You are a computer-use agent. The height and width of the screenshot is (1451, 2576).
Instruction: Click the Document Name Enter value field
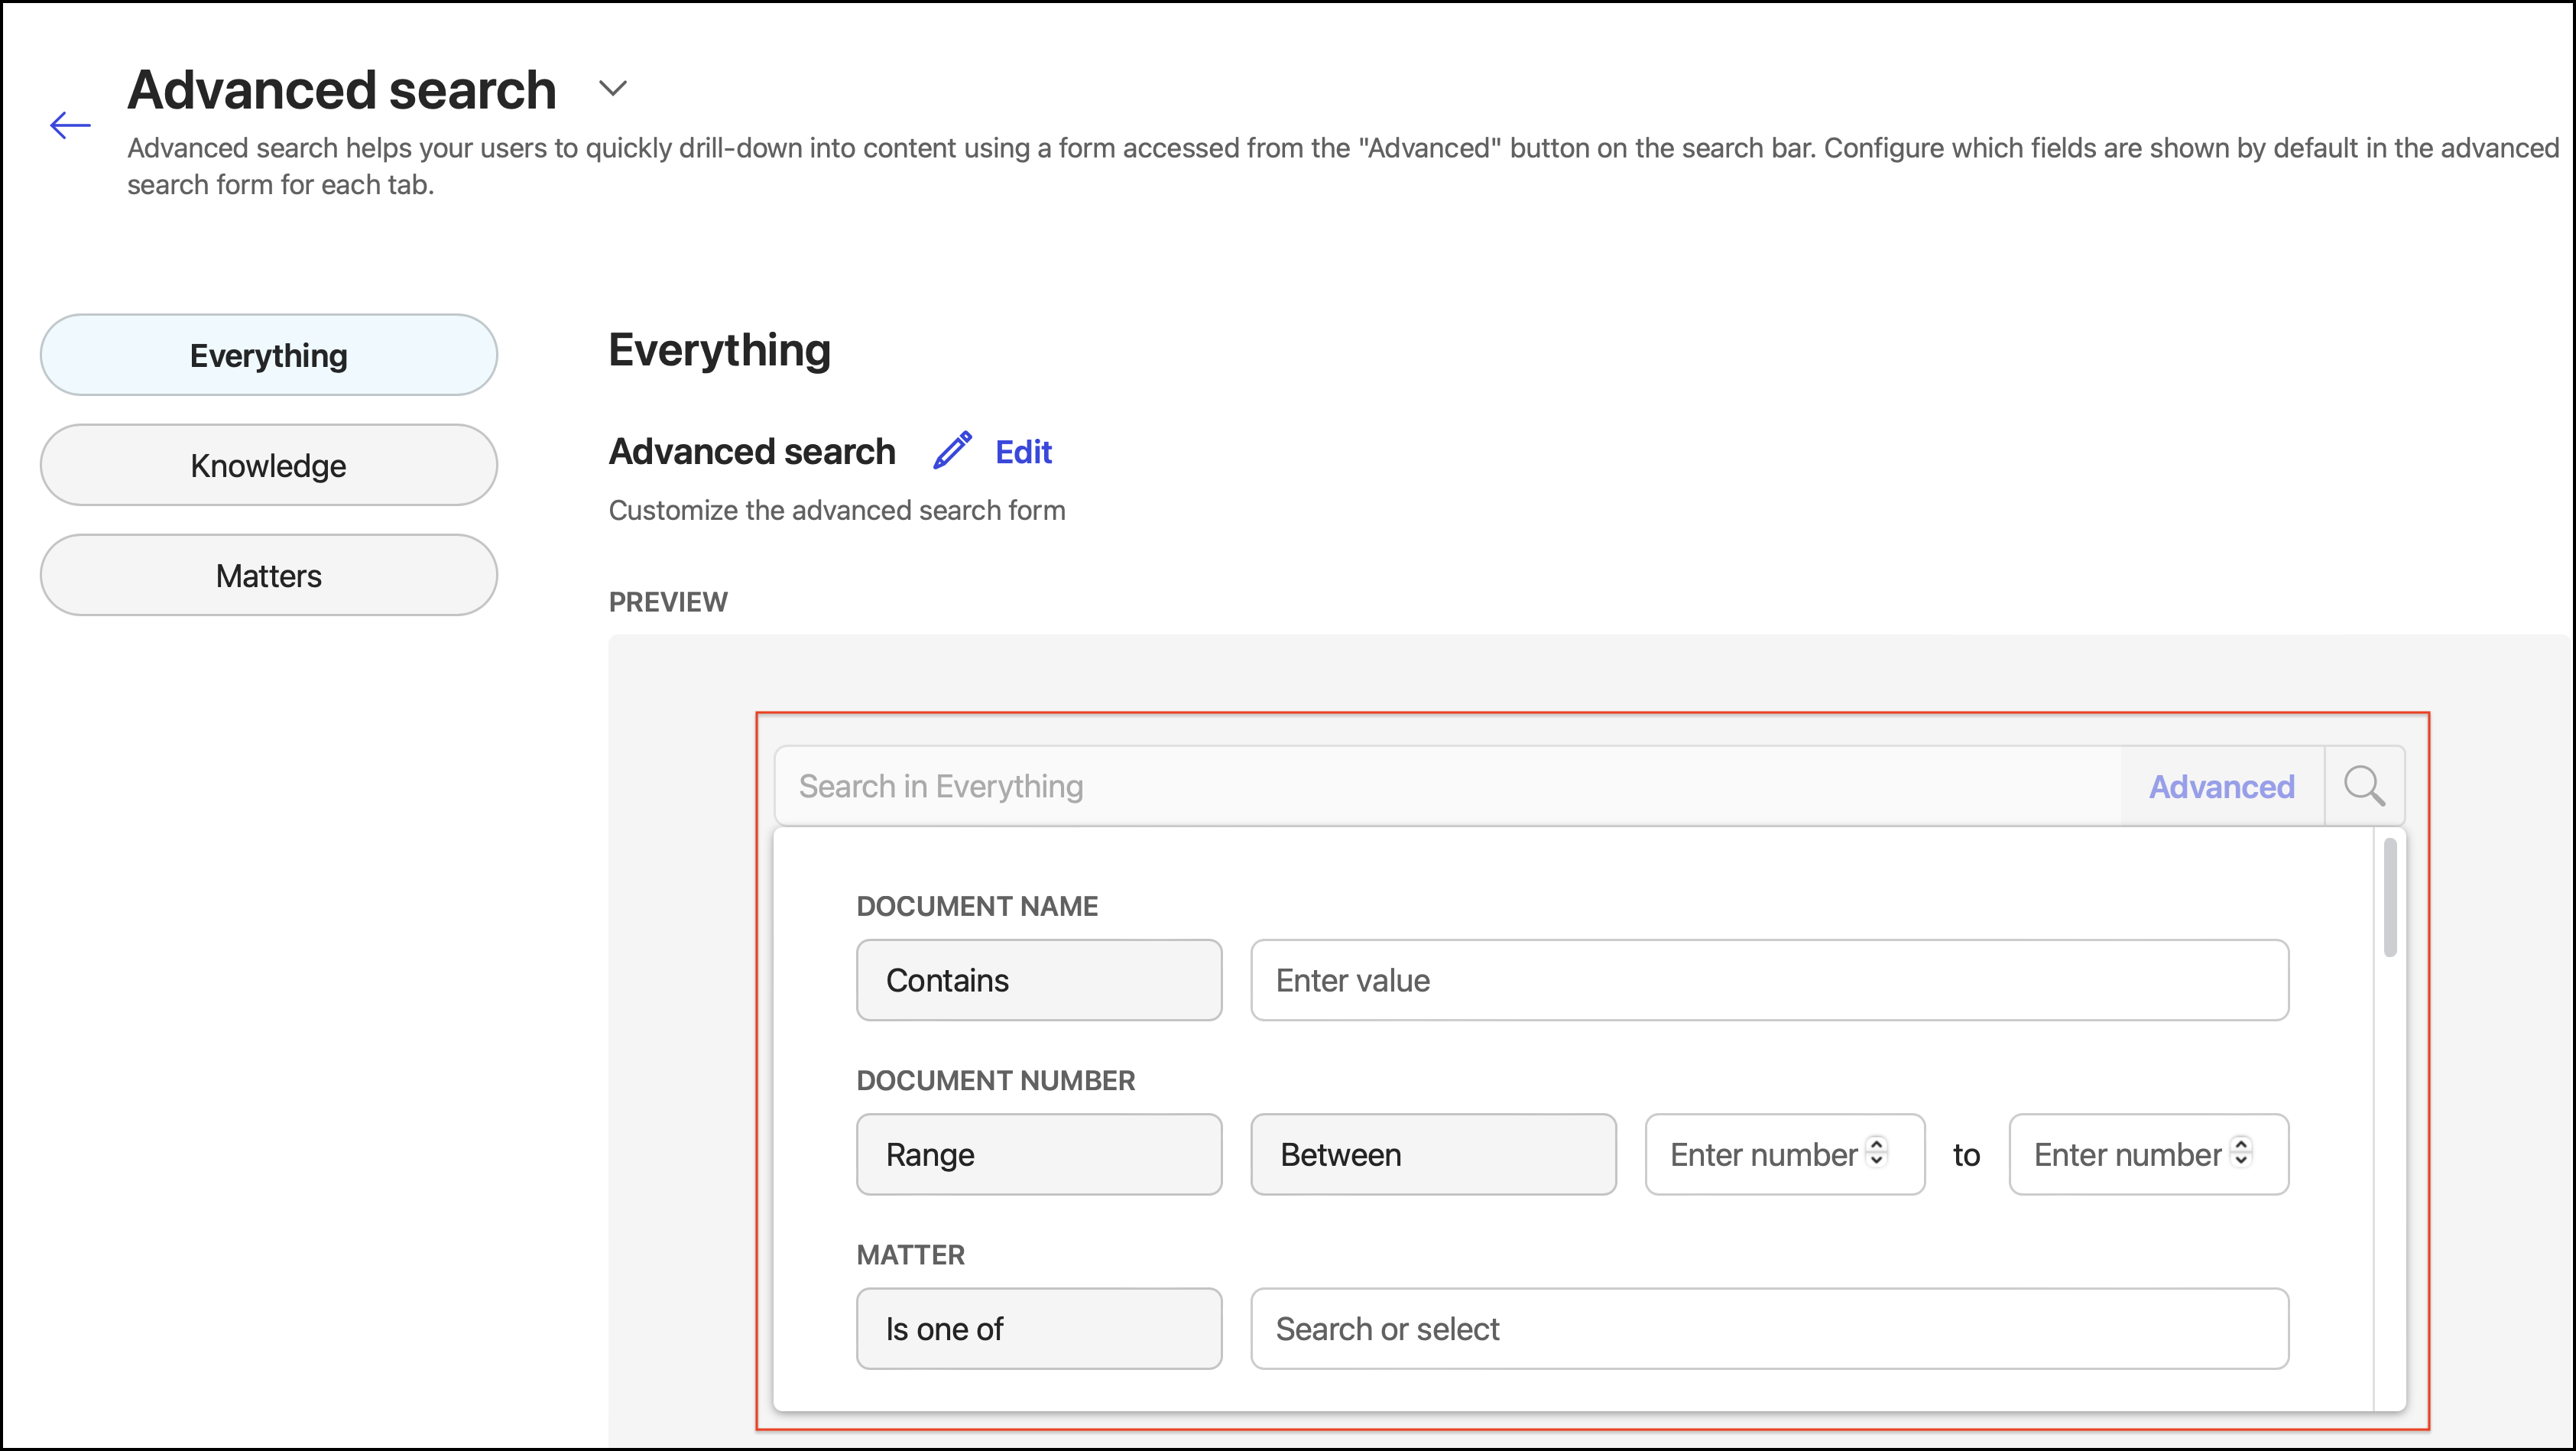click(1769, 980)
